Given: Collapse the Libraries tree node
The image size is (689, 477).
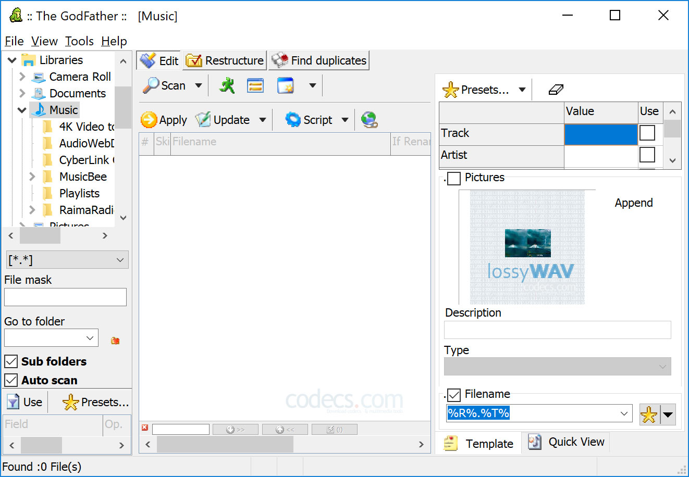Looking at the screenshot, I should tap(12, 60).
